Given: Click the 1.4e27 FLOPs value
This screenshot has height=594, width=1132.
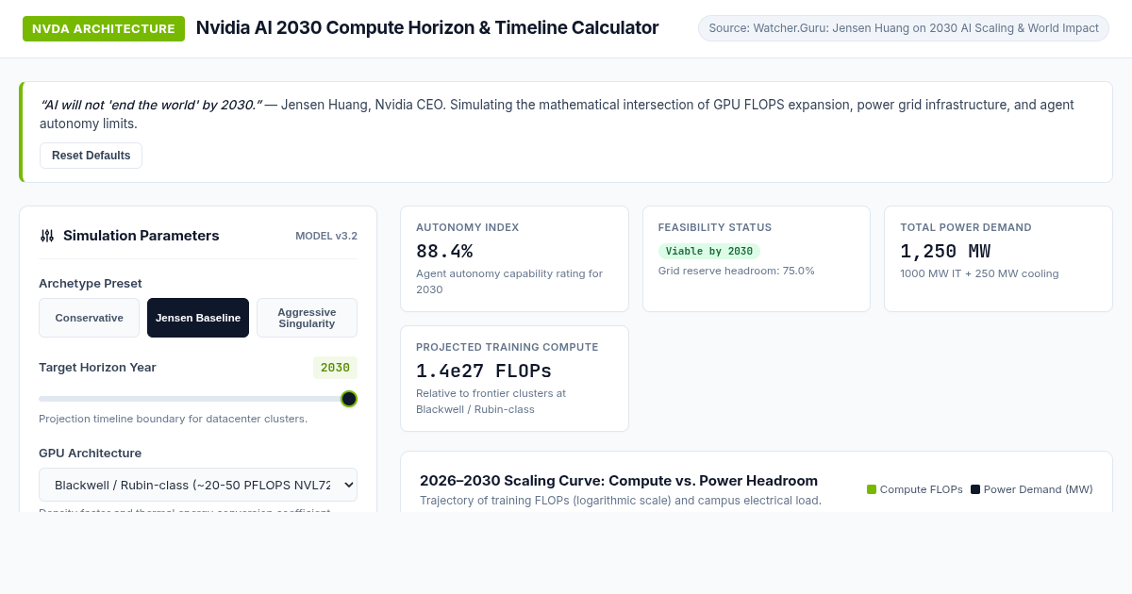Looking at the screenshot, I should (484, 371).
